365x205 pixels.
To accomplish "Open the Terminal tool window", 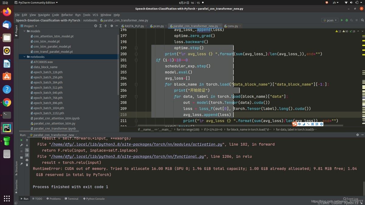I will (x=71, y=199).
